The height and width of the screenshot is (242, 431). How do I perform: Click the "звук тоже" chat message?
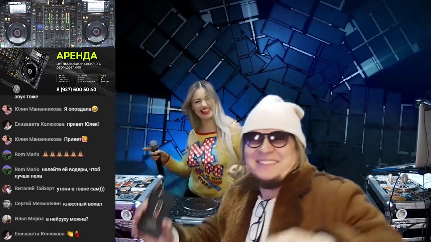tap(26, 97)
